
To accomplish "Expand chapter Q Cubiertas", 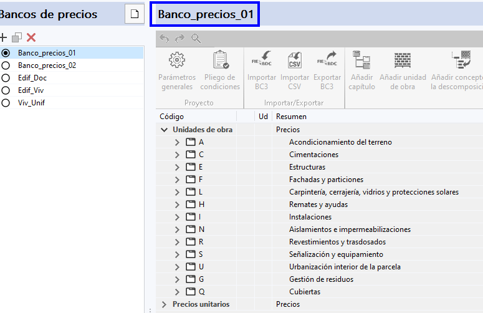I will click(177, 292).
